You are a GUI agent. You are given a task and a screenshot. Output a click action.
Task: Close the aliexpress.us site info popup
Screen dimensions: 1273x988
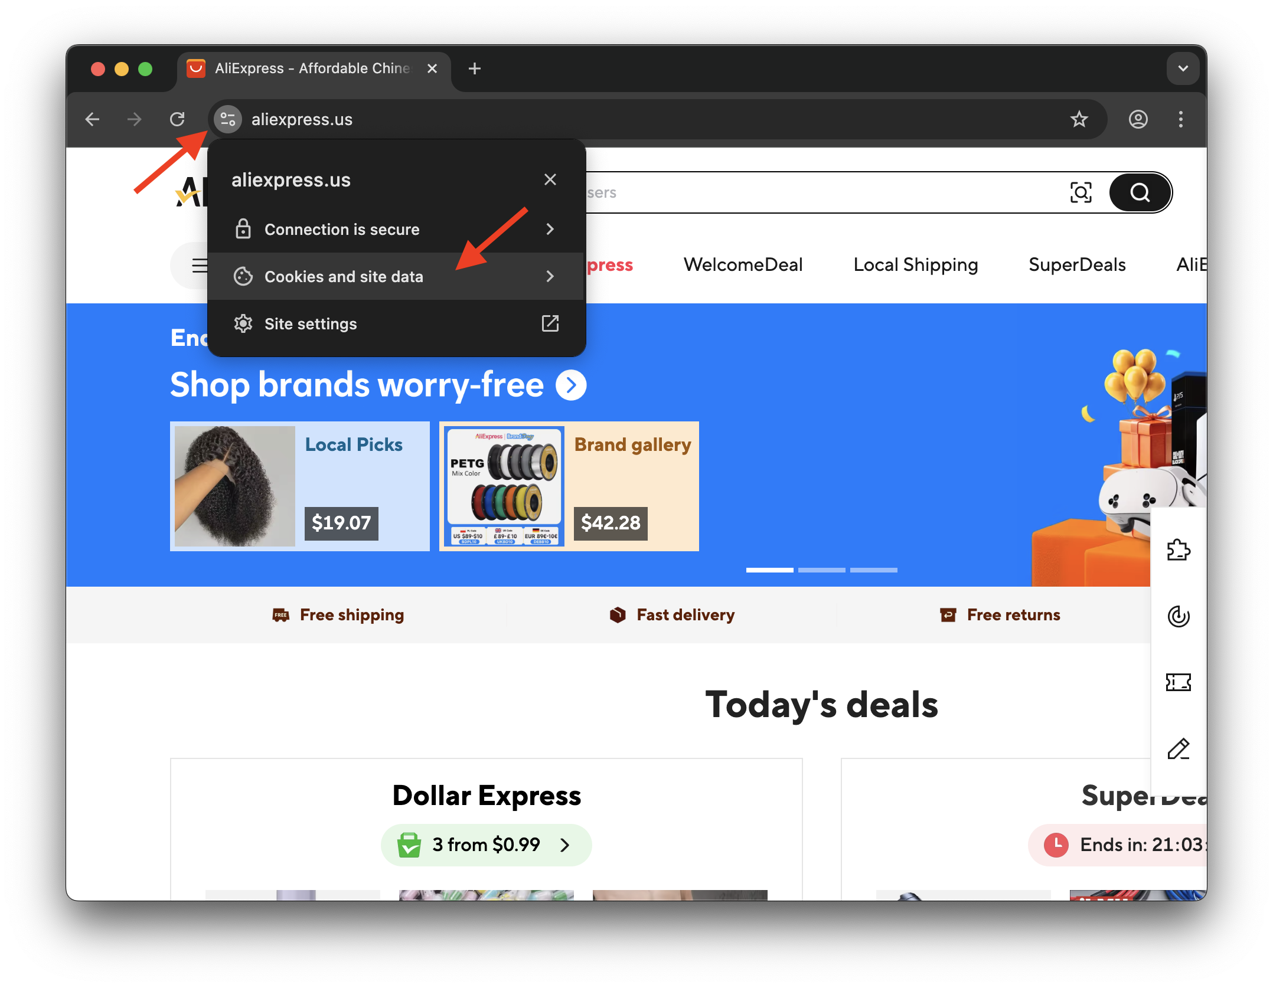pyautogui.click(x=550, y=179)
